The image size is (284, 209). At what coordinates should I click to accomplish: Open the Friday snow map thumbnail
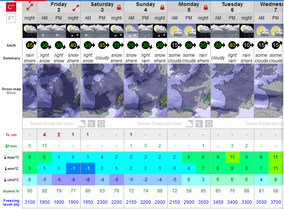pos(59,91)
